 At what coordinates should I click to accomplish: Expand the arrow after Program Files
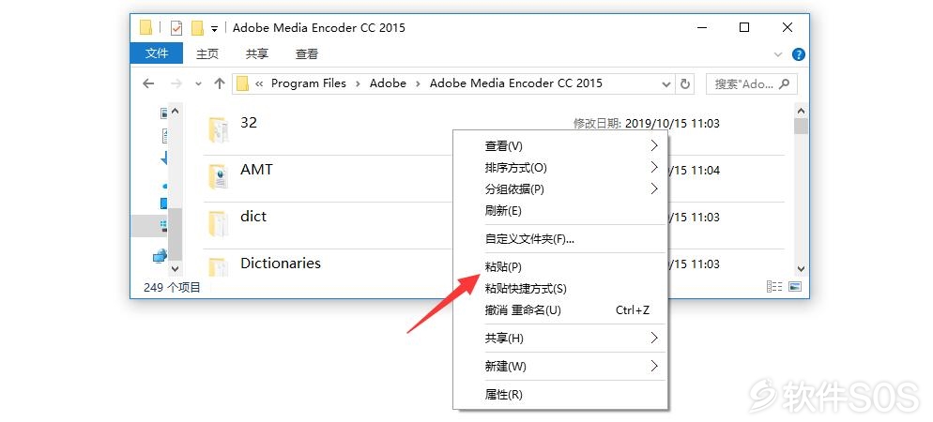coord(358,83)
